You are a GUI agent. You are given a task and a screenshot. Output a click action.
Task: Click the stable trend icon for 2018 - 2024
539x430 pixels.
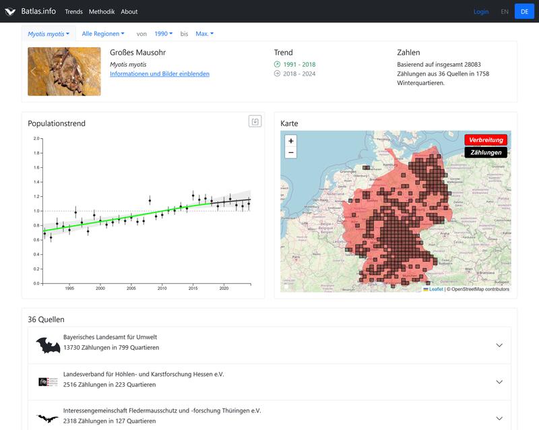click(277, 73)
